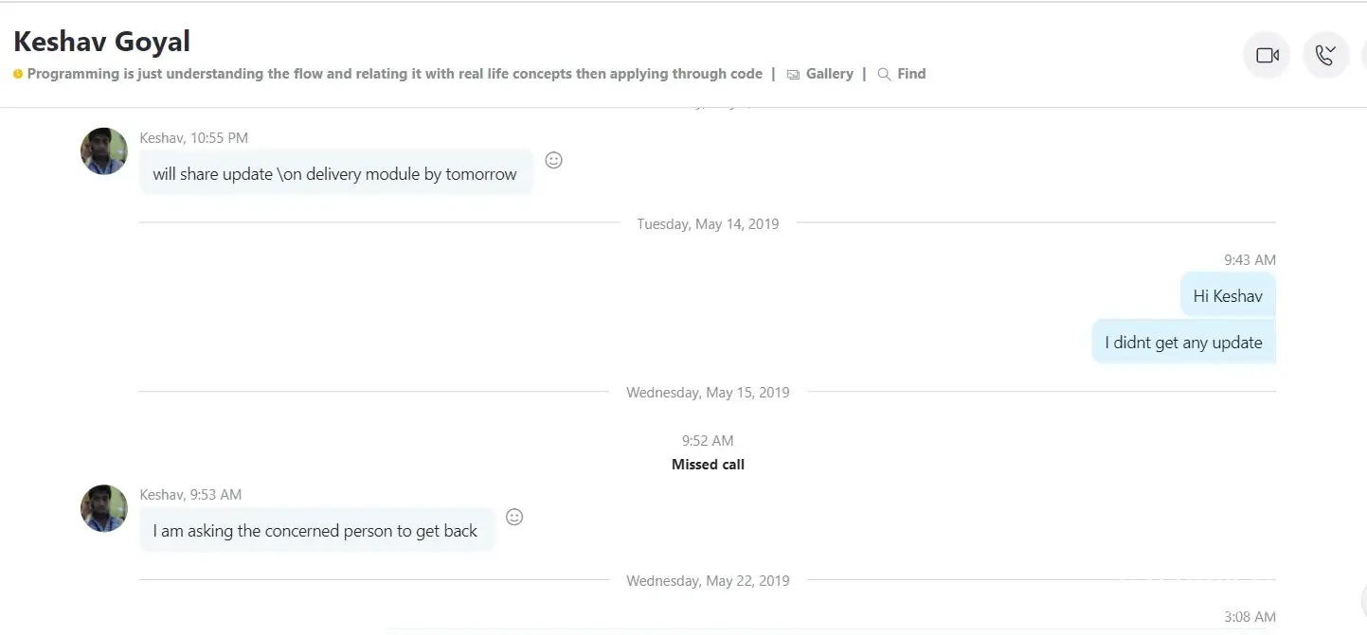Viewport: 1367px width, 635px height.
Task: Click the Keshav Goyal contact name header
Action: 102,42
